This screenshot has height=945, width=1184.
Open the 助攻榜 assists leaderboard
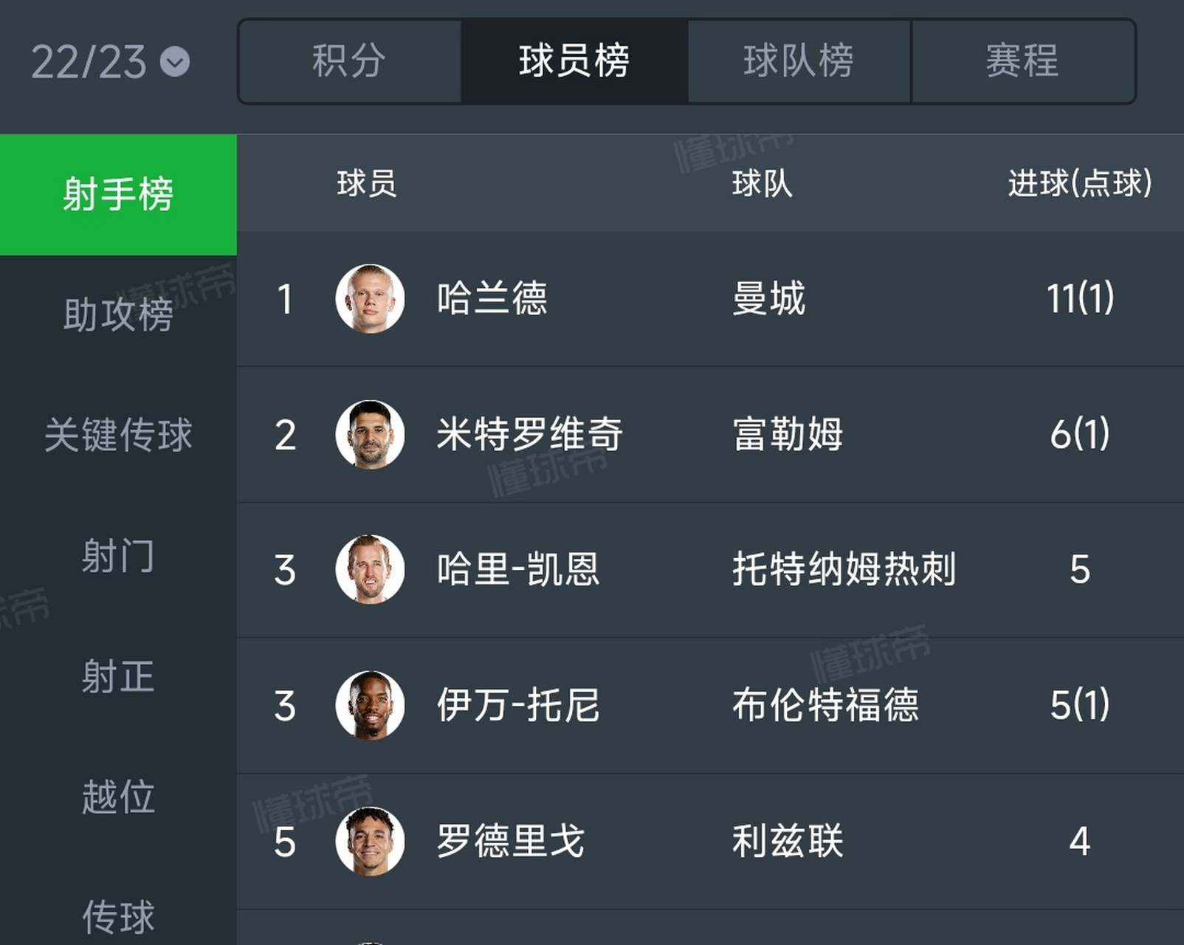[x=118, y=314]
